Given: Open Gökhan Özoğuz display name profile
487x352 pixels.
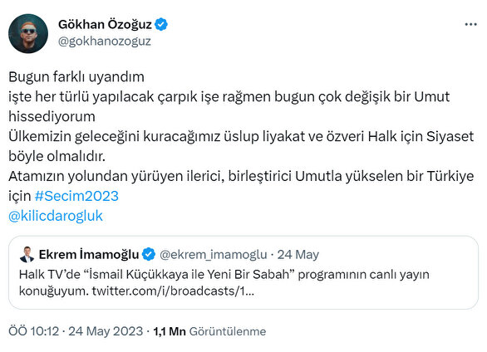Looking at the screenshot, I should point(105,25).
